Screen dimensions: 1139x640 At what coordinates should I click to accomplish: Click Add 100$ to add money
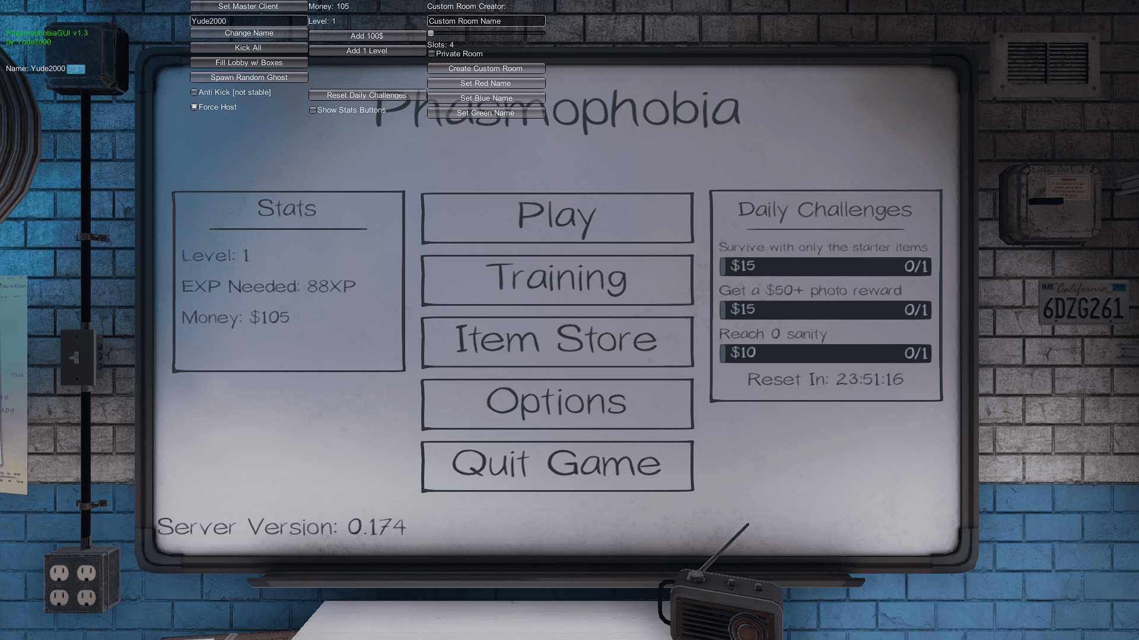coord(366,35)
